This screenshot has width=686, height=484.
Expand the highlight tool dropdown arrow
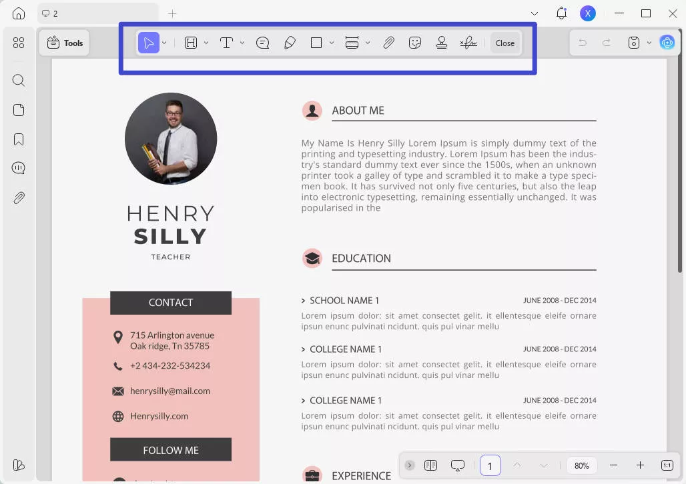(206, 43)
